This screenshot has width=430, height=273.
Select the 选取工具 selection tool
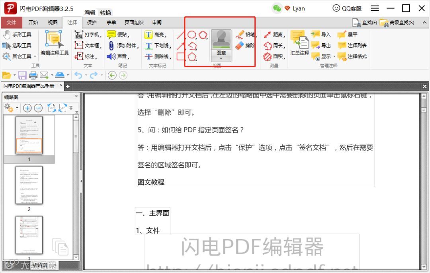point(17,45)
